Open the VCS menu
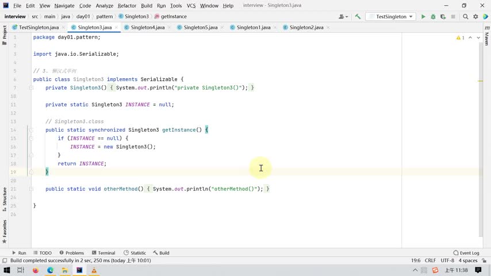491x276 pixels. coord(191,6)
